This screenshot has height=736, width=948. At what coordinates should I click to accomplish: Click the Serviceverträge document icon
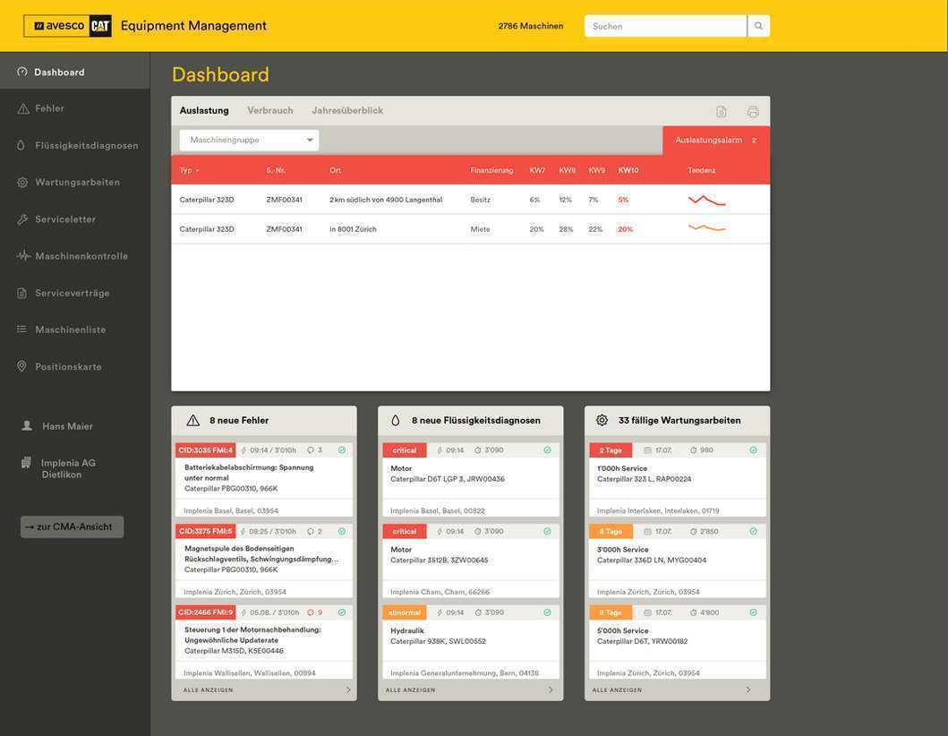tap(21, 293)
